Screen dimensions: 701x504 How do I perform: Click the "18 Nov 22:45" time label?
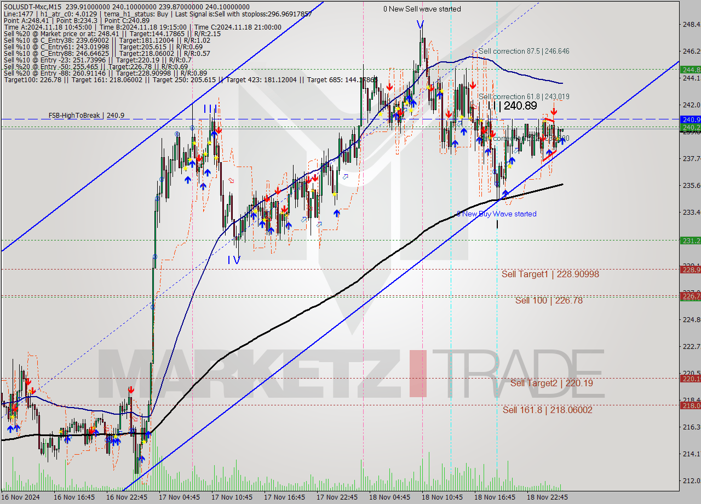[x=547, y=497]
